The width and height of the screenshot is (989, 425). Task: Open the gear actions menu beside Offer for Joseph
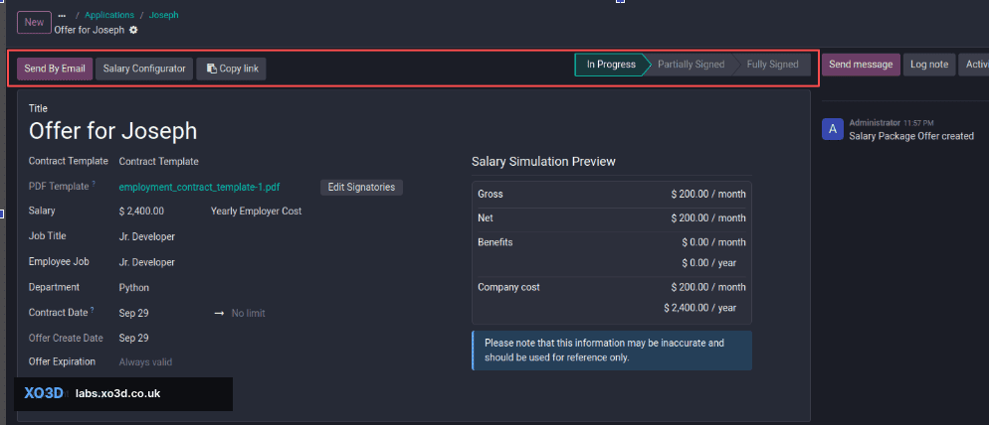coord(133,30)
